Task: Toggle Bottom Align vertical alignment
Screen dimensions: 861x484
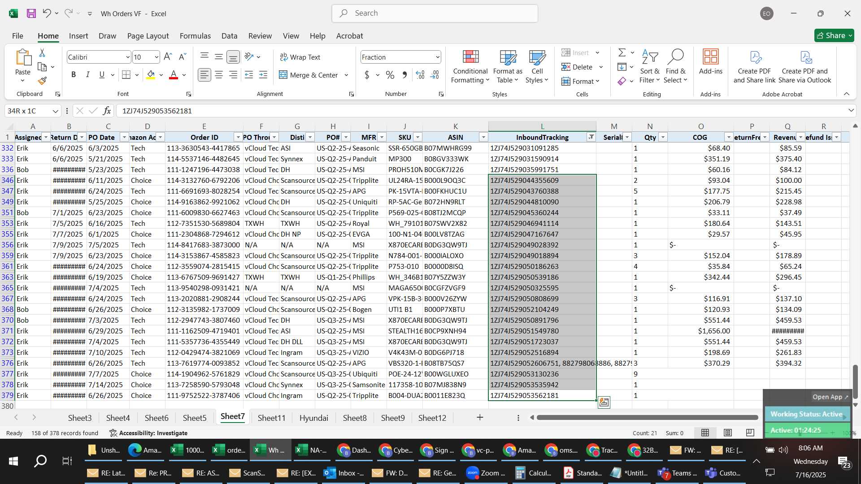Action: click(233, 57)
